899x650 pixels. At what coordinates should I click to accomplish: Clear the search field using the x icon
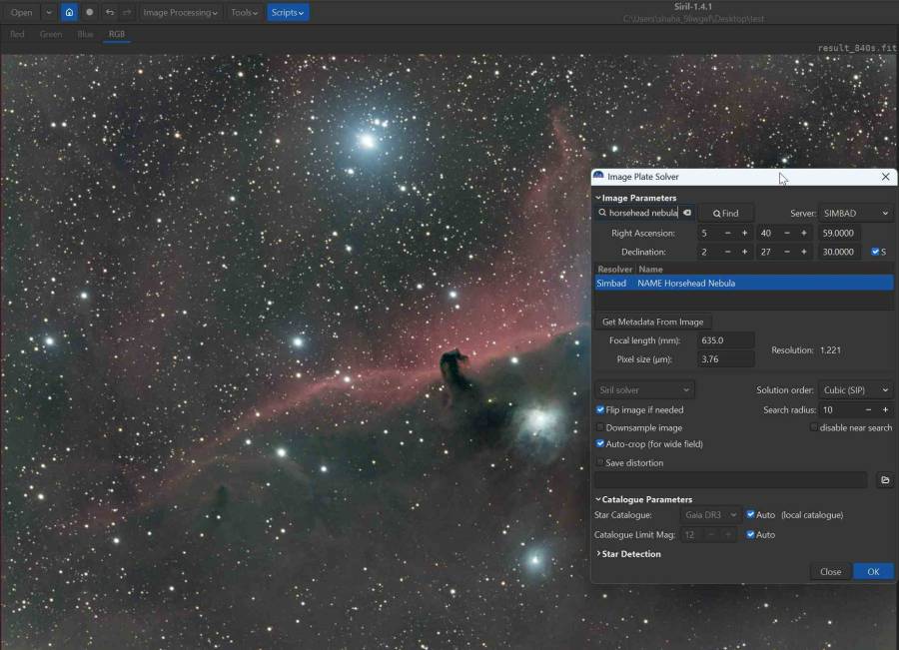[x=686, y=213]
